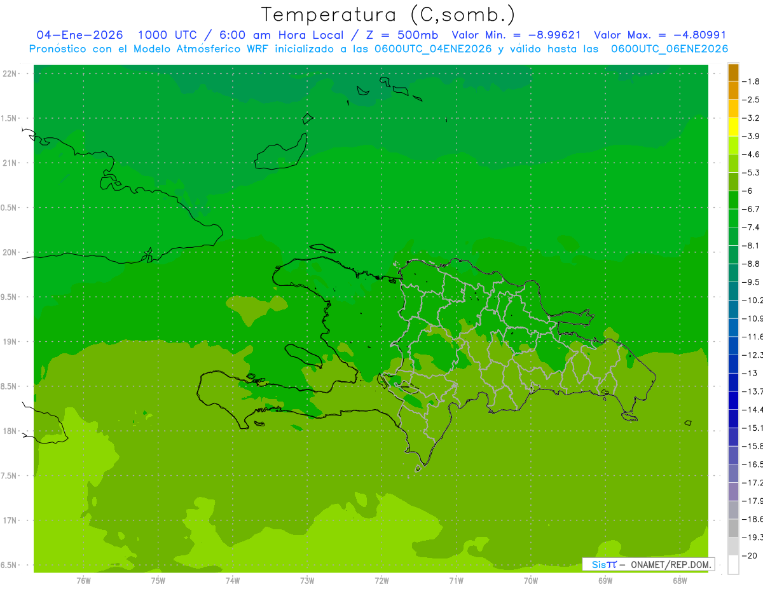The height and width of the screenshot is (589, 763).
Task: Click the '75W' longitude label
Action: pos(158,580)
